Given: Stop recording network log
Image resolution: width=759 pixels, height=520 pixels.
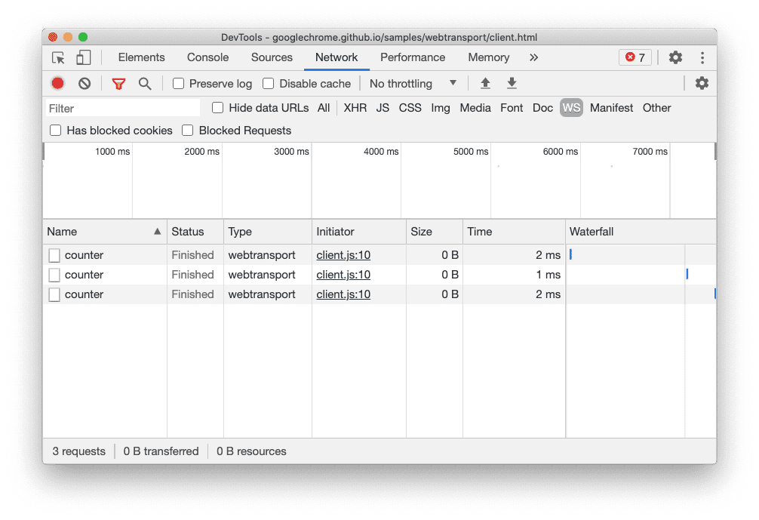Looking at the screenshot, I should 58,84.
